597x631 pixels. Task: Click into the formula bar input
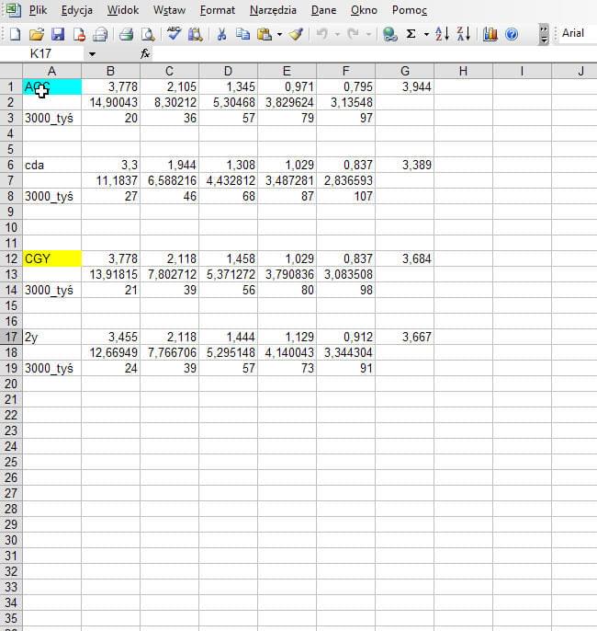[374, 53]
